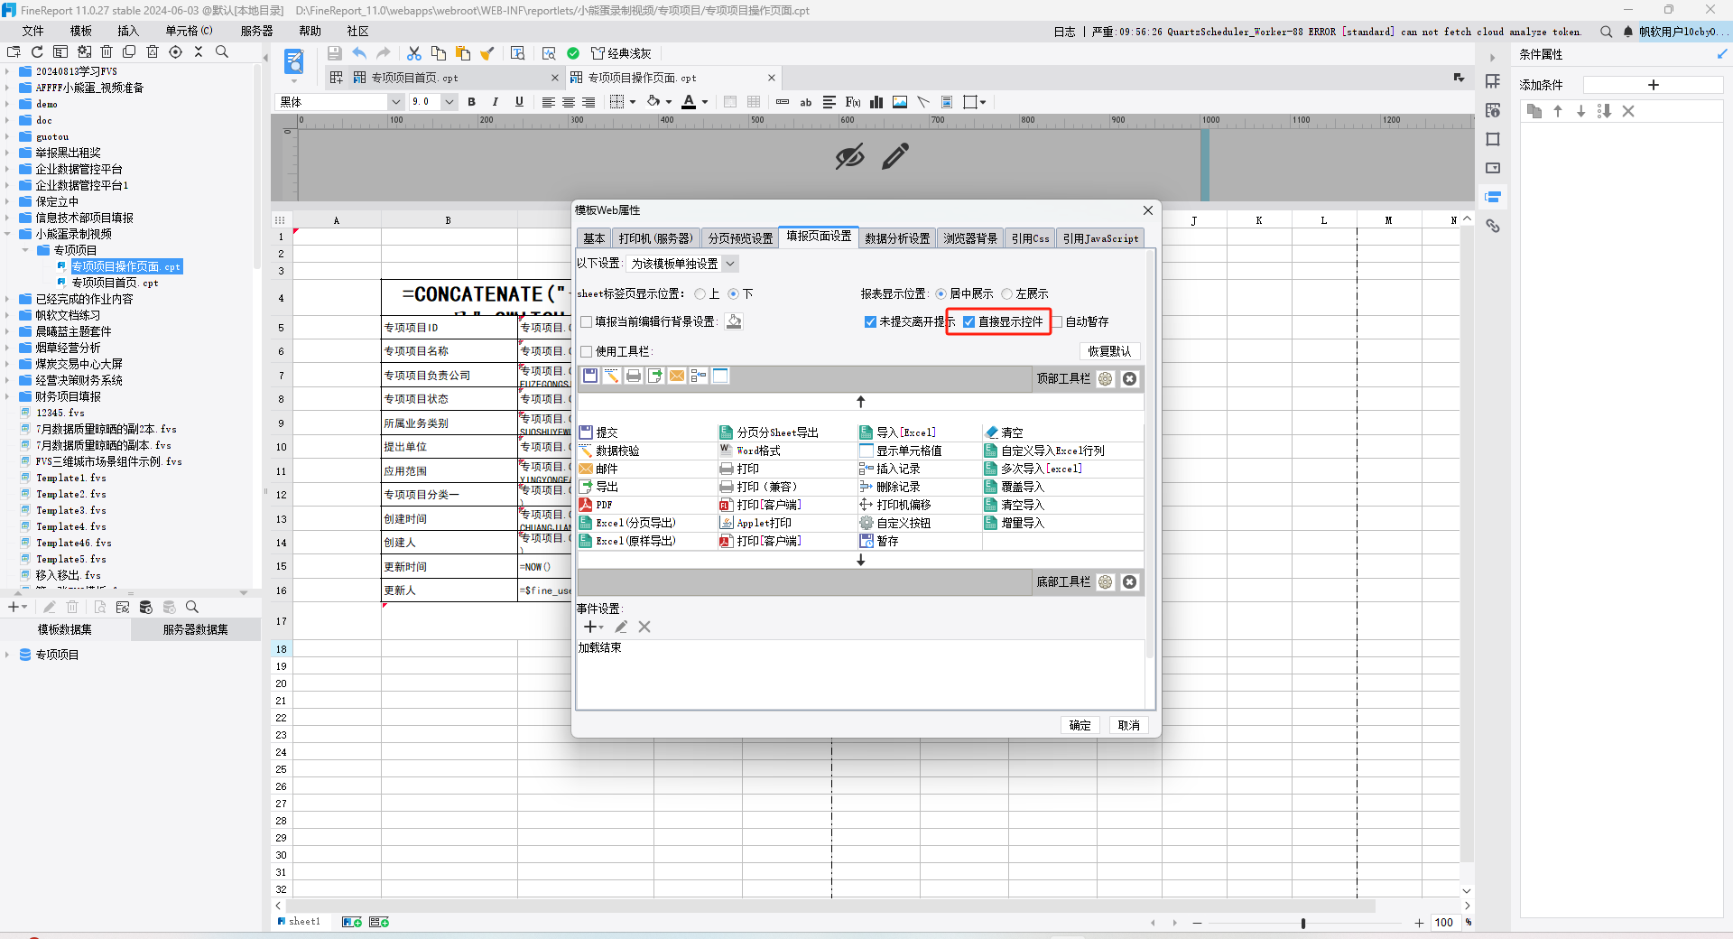Enable the 自动暂存 checkbox
The height and width of the screenshot is (939, 1733).
pyautogui.click(x=1058, y=322)
